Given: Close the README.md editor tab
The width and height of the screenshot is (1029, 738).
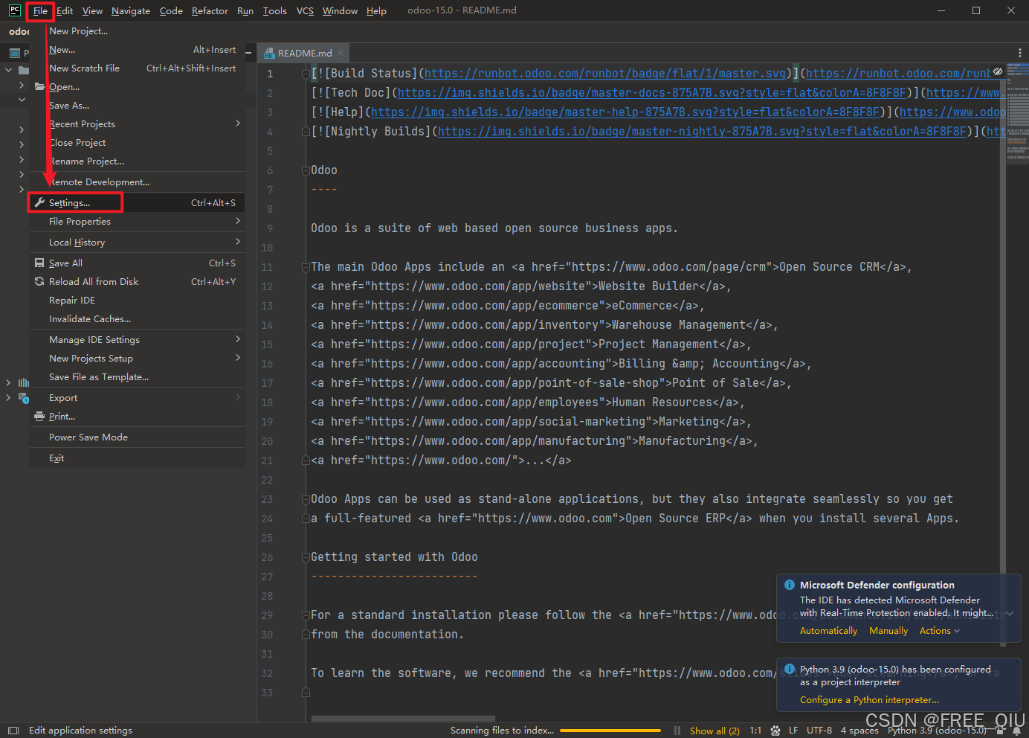Looking at the screenshot, I should coord(341,53).
